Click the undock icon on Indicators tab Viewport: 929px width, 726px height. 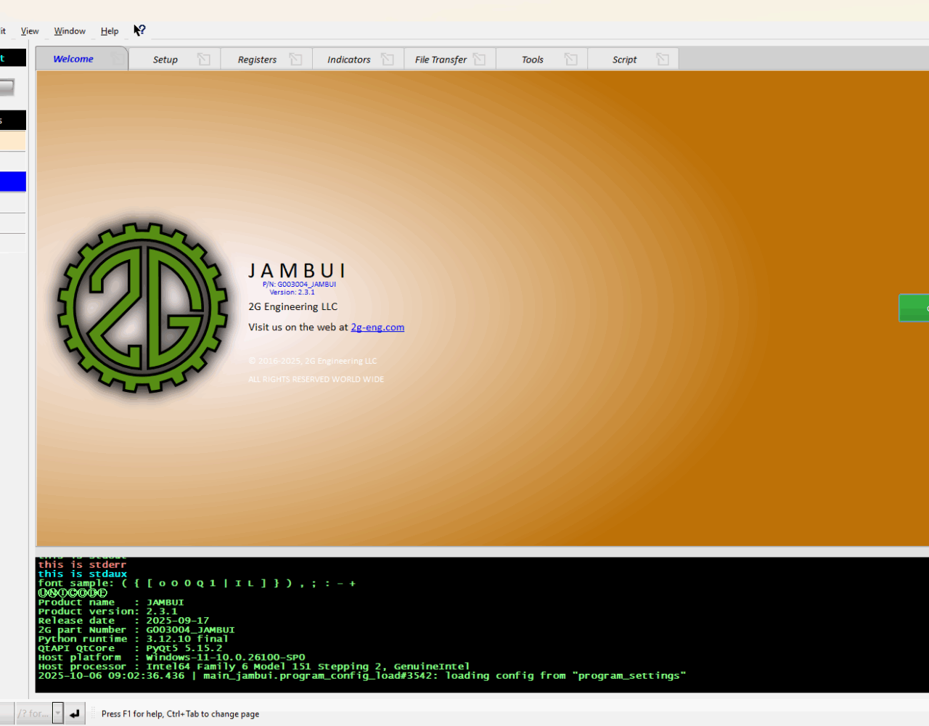point(388,60)
